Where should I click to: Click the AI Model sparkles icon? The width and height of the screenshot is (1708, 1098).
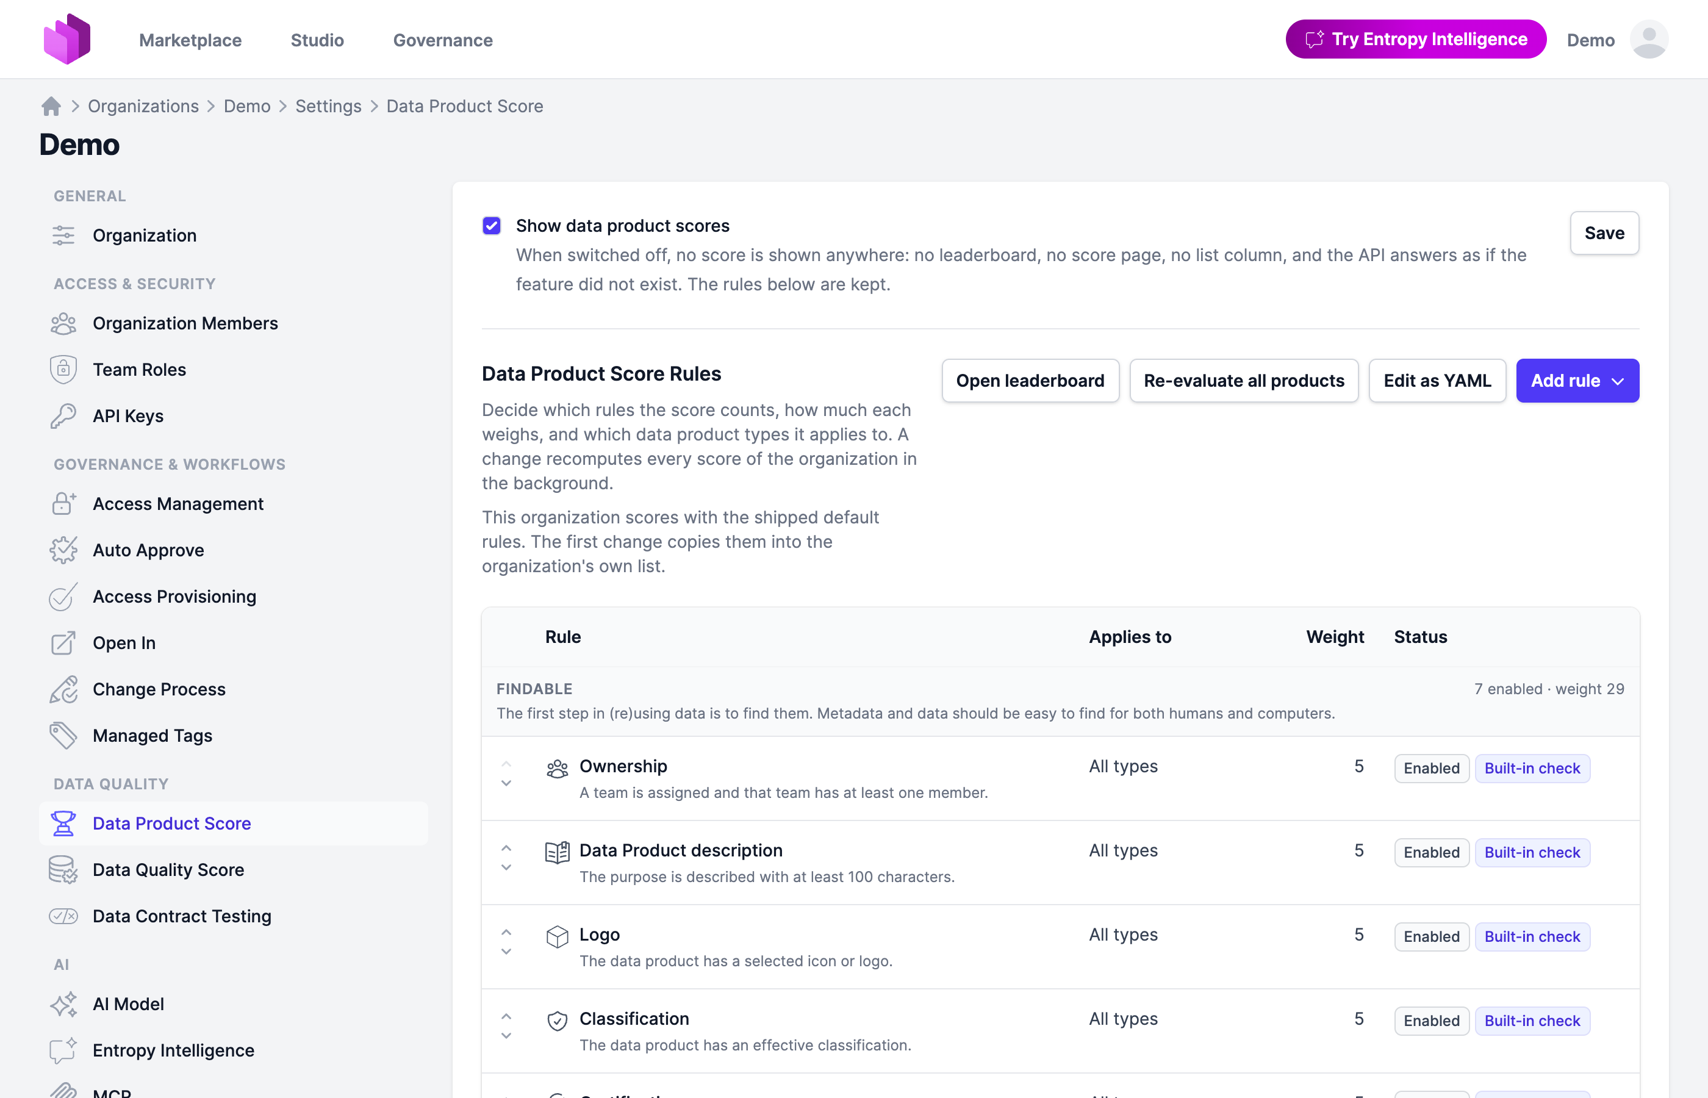pyautogui.click(x=63, y=1004)
